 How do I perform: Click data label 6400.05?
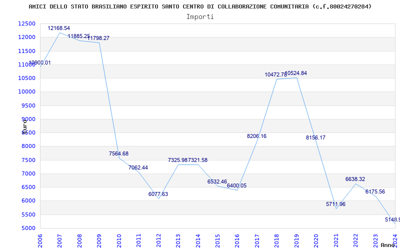click(x=236, y=185)
